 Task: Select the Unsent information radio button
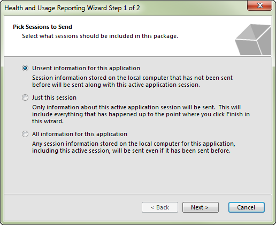(25, 68)
